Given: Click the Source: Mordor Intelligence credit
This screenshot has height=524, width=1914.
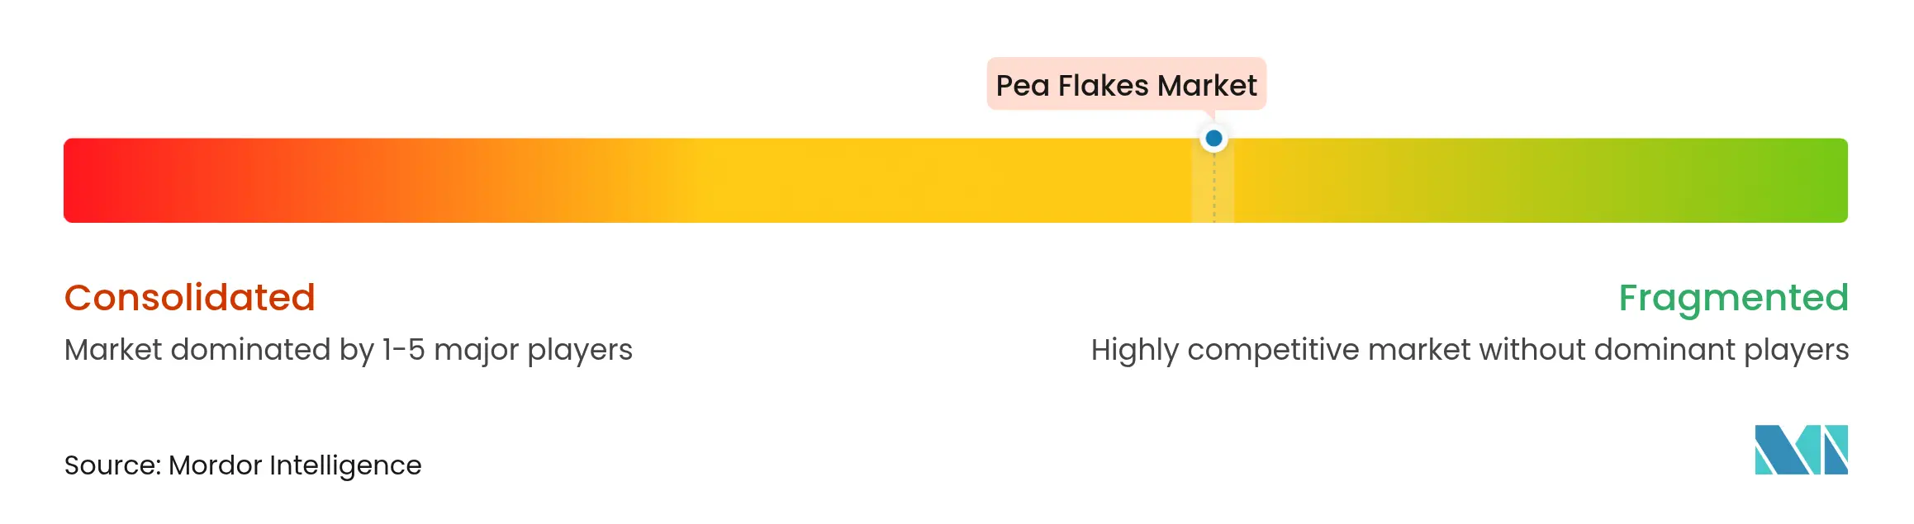Looking at the screenshot, I should tap(243, 465).
